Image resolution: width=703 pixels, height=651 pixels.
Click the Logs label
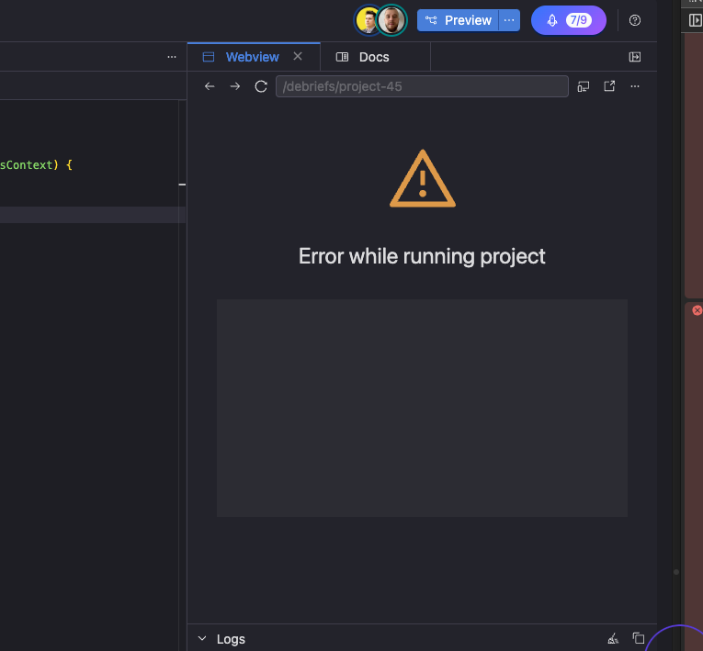click(x=231, y=639)
